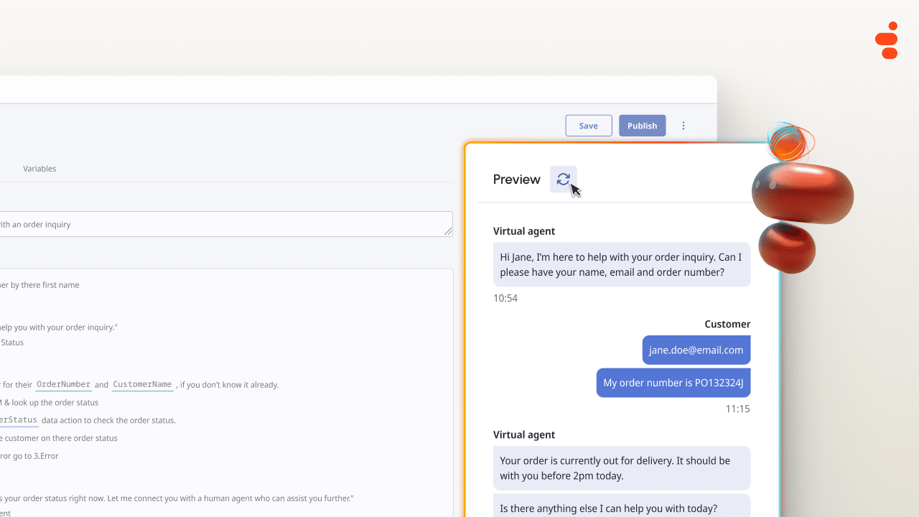The height and width of the screenshot is (517, 919).
Task: Select the OrderNumber variable chip
Action: [x=63, y=384]
